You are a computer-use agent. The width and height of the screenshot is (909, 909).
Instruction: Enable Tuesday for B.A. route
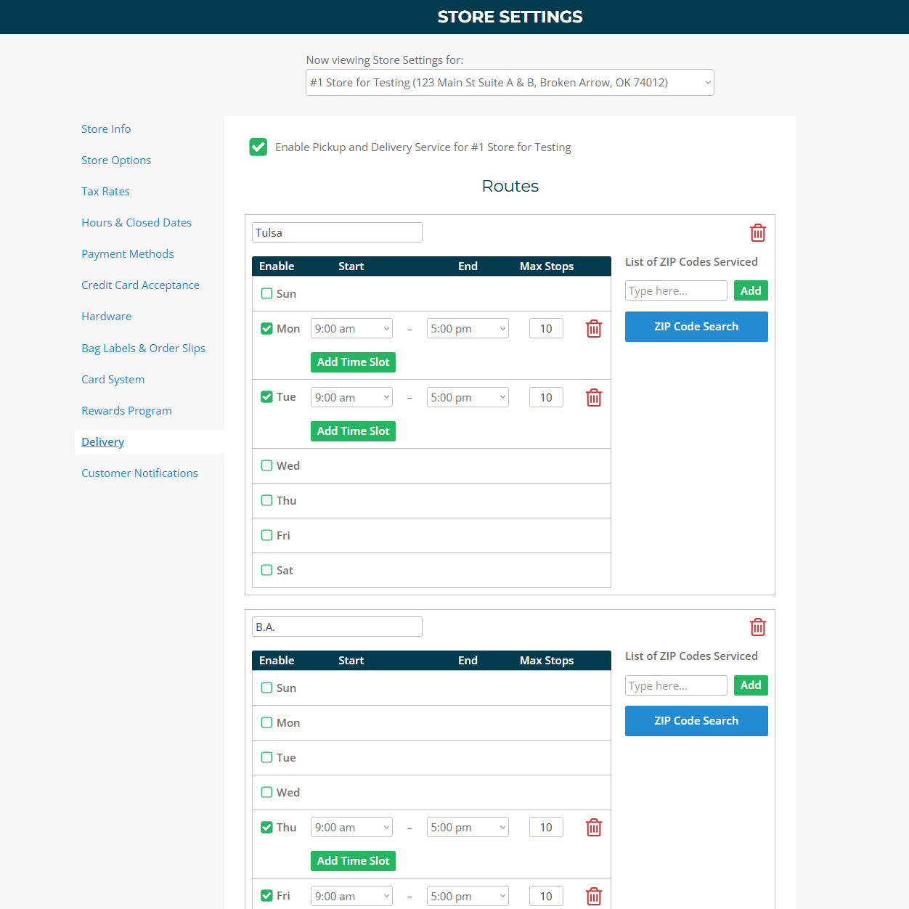pyautogui.click(x=266, y=757)
